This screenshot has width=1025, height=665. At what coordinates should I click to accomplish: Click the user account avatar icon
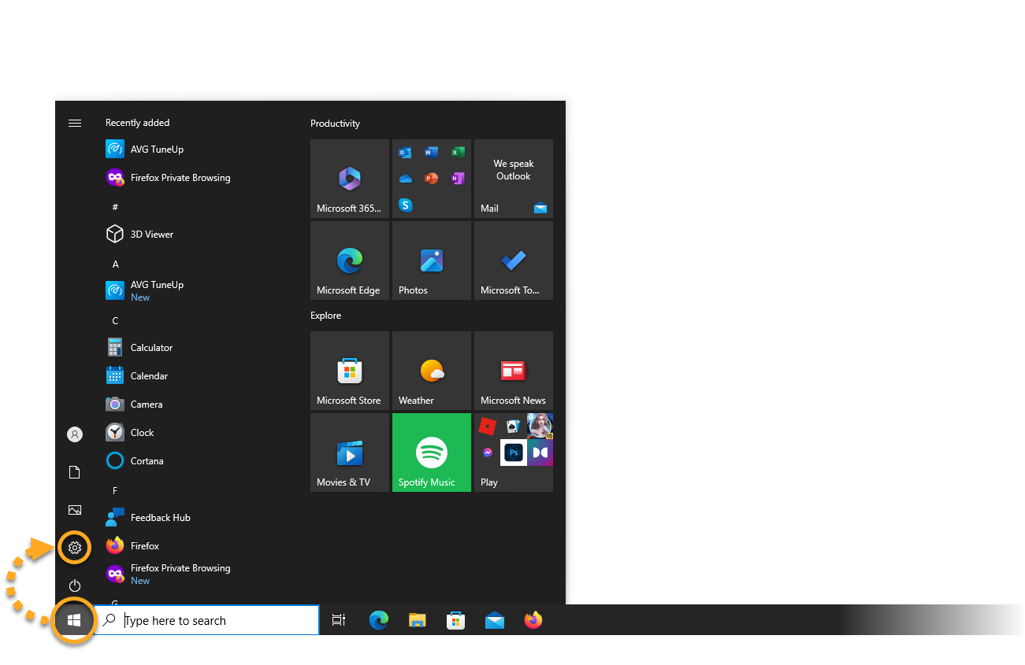click(75, 434)
